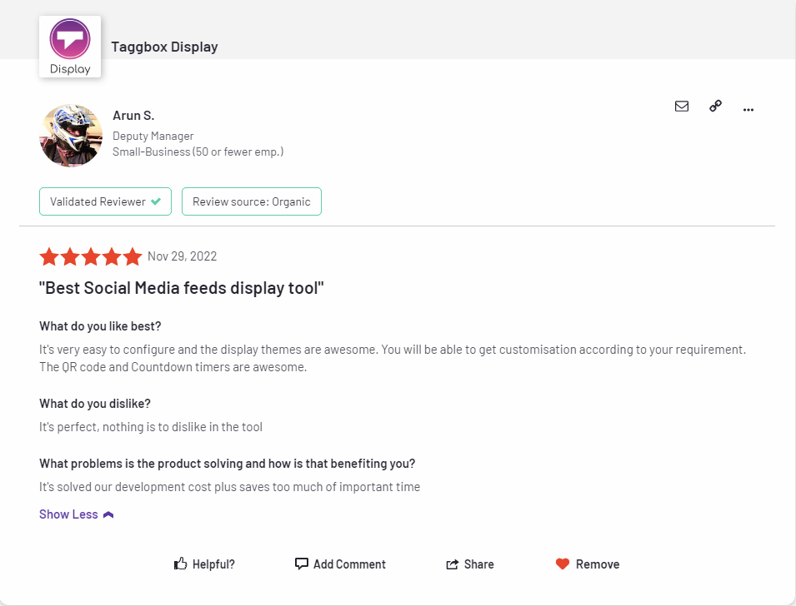This screenshot has width=796, height=606.
Task: Click the Helpful? button label
Action: coord(213,564)
